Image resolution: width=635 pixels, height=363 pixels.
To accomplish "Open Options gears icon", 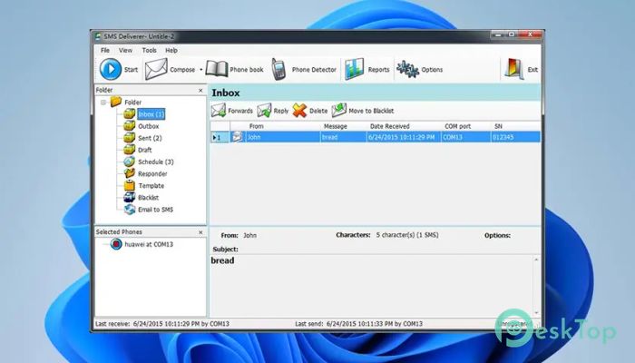I will tap(407, 69).
